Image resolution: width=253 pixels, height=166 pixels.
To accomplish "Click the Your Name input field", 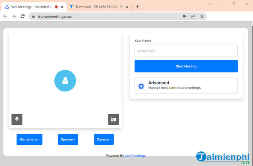I will click(186, 51).
